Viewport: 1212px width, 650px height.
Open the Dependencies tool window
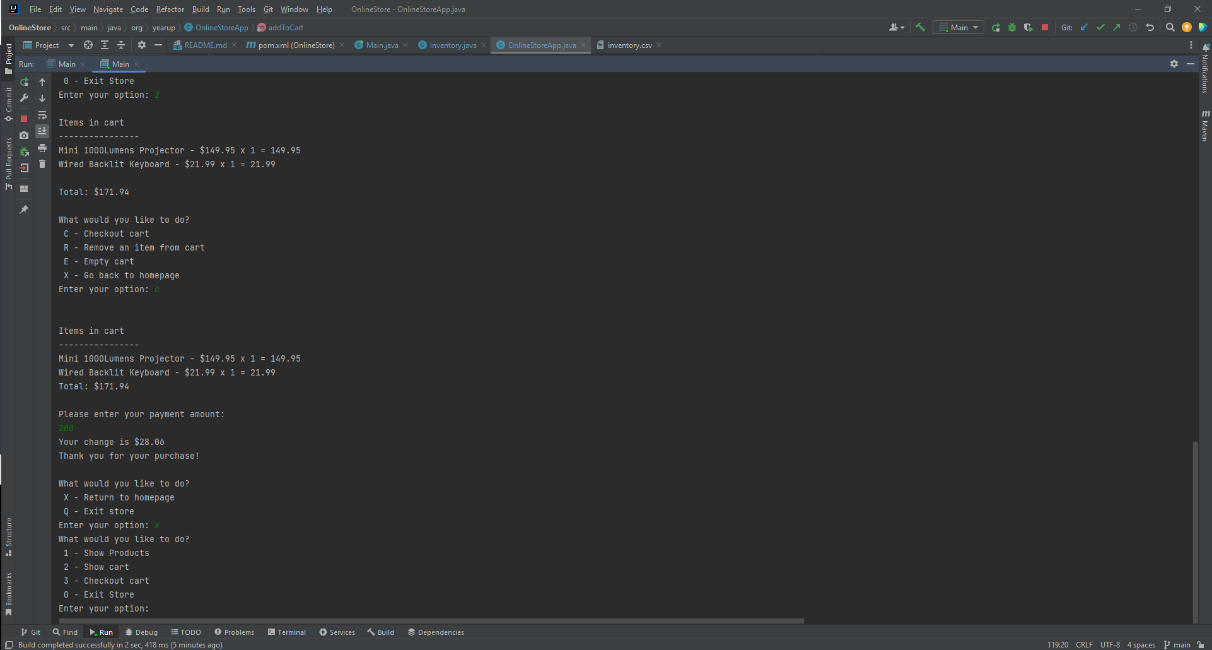click(436, 632)
